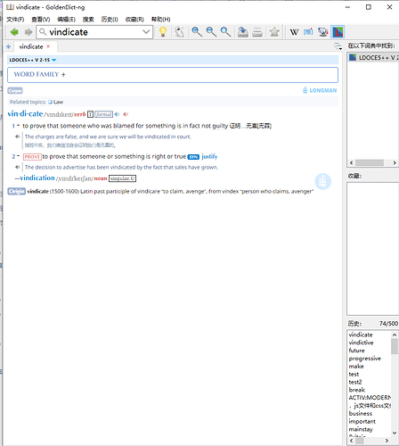Image resolution: width=399 pixels, height=446 pixels.
Task: Open the Edit menu (编辑)
Action: tap(66, 20)
